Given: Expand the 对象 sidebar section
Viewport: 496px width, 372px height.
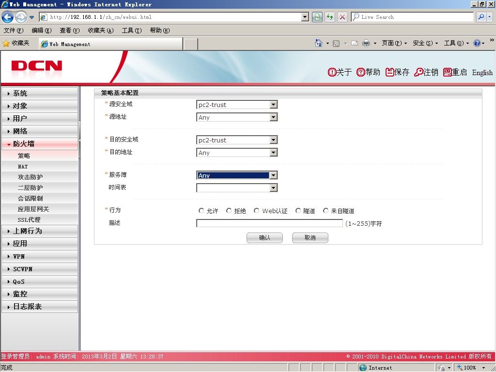Looking at the screenshot, I should coord(40,106).
